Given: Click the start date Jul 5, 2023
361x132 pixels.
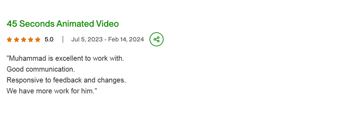Looking at the screenshot, I should click(87, 40).
